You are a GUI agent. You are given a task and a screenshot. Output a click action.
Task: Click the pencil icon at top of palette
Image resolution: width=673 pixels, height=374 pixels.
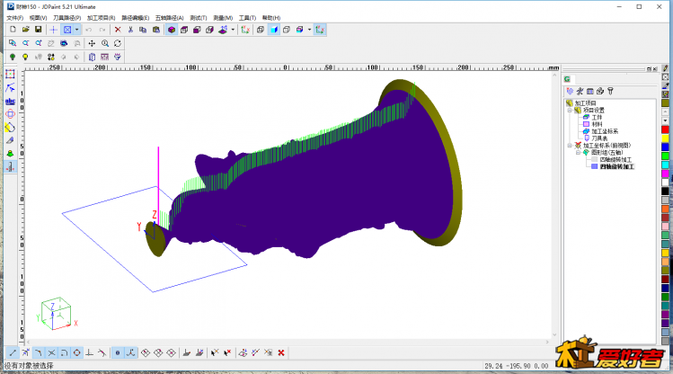click(665, 68)
